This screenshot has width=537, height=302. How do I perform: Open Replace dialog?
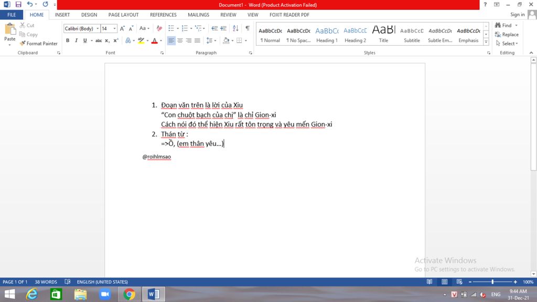[507, 34]
